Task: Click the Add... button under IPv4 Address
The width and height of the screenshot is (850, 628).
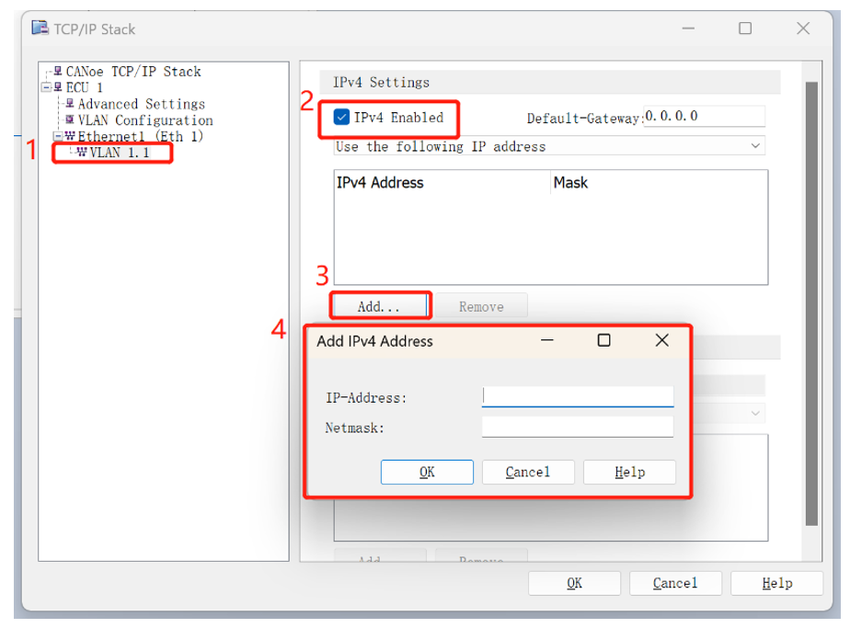Action: (379, 307)
